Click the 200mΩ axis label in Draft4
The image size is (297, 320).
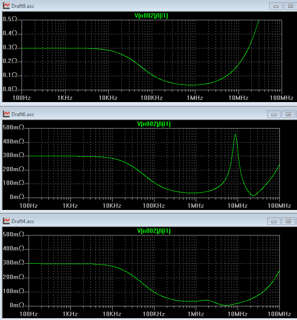[x=14, y=277]
